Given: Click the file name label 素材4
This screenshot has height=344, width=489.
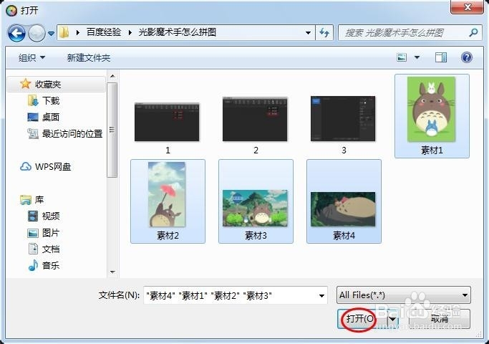Looking at the screenshot, I should [344, 235].
